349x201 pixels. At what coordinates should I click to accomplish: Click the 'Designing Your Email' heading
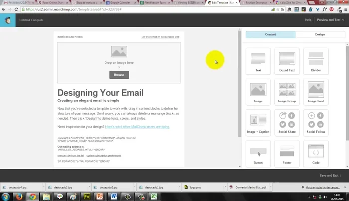point(100,93)
